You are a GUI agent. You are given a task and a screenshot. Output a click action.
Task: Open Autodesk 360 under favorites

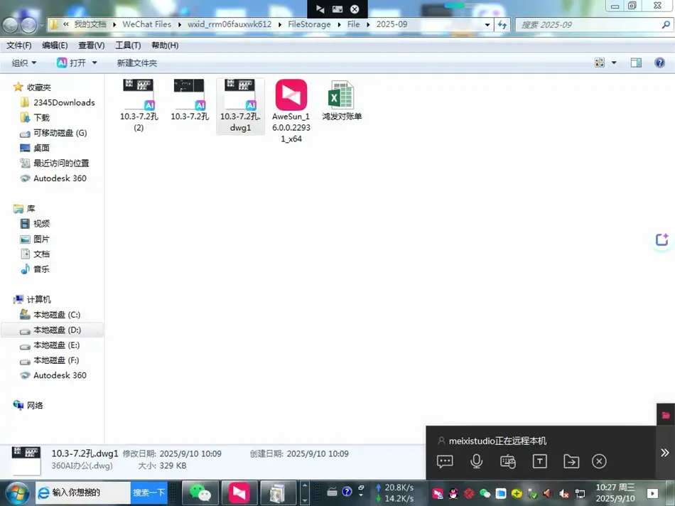click(53, 178)
